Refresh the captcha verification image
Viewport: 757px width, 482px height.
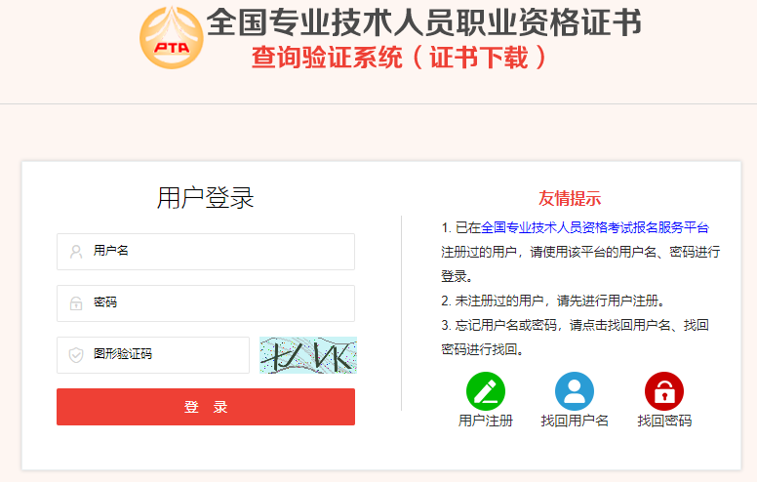coord(308,355)
